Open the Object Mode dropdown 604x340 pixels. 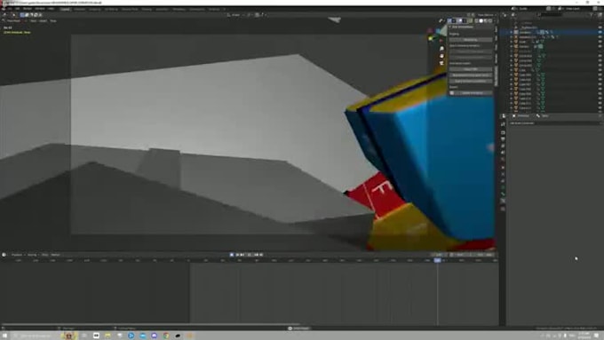[13, 20]
